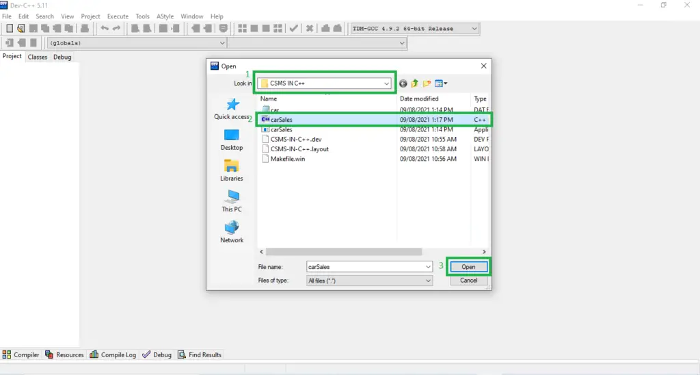The image size is (700, 375).
Task: Click the Save toolbar icon
Action: tap(33, 29)
